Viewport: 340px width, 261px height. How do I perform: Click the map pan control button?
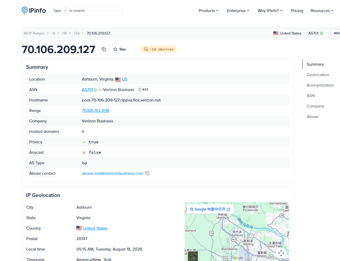281,253
